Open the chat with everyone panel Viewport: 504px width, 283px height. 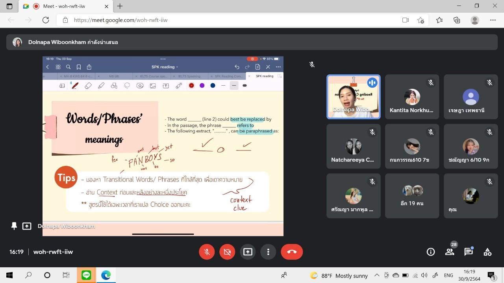coord(469,252)
